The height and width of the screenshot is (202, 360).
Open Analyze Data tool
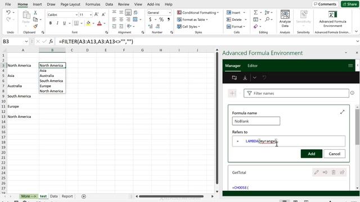(285, 19)
